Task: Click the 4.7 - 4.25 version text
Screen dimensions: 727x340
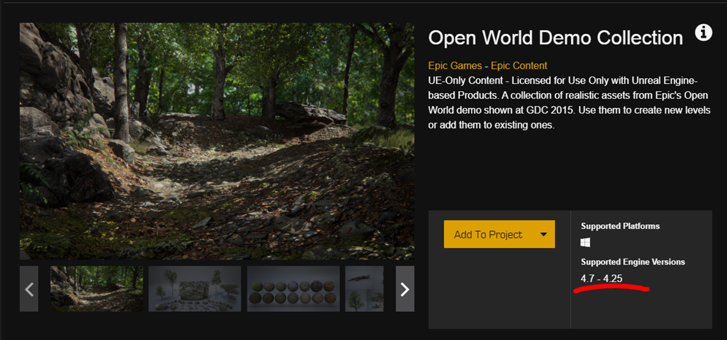Action: point(601,279)
